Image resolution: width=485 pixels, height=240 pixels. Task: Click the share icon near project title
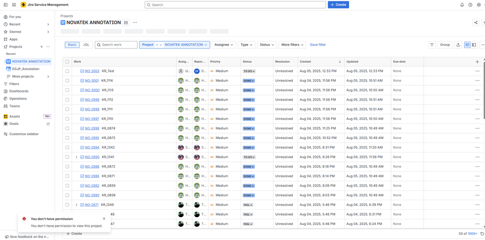pos(476,23)
